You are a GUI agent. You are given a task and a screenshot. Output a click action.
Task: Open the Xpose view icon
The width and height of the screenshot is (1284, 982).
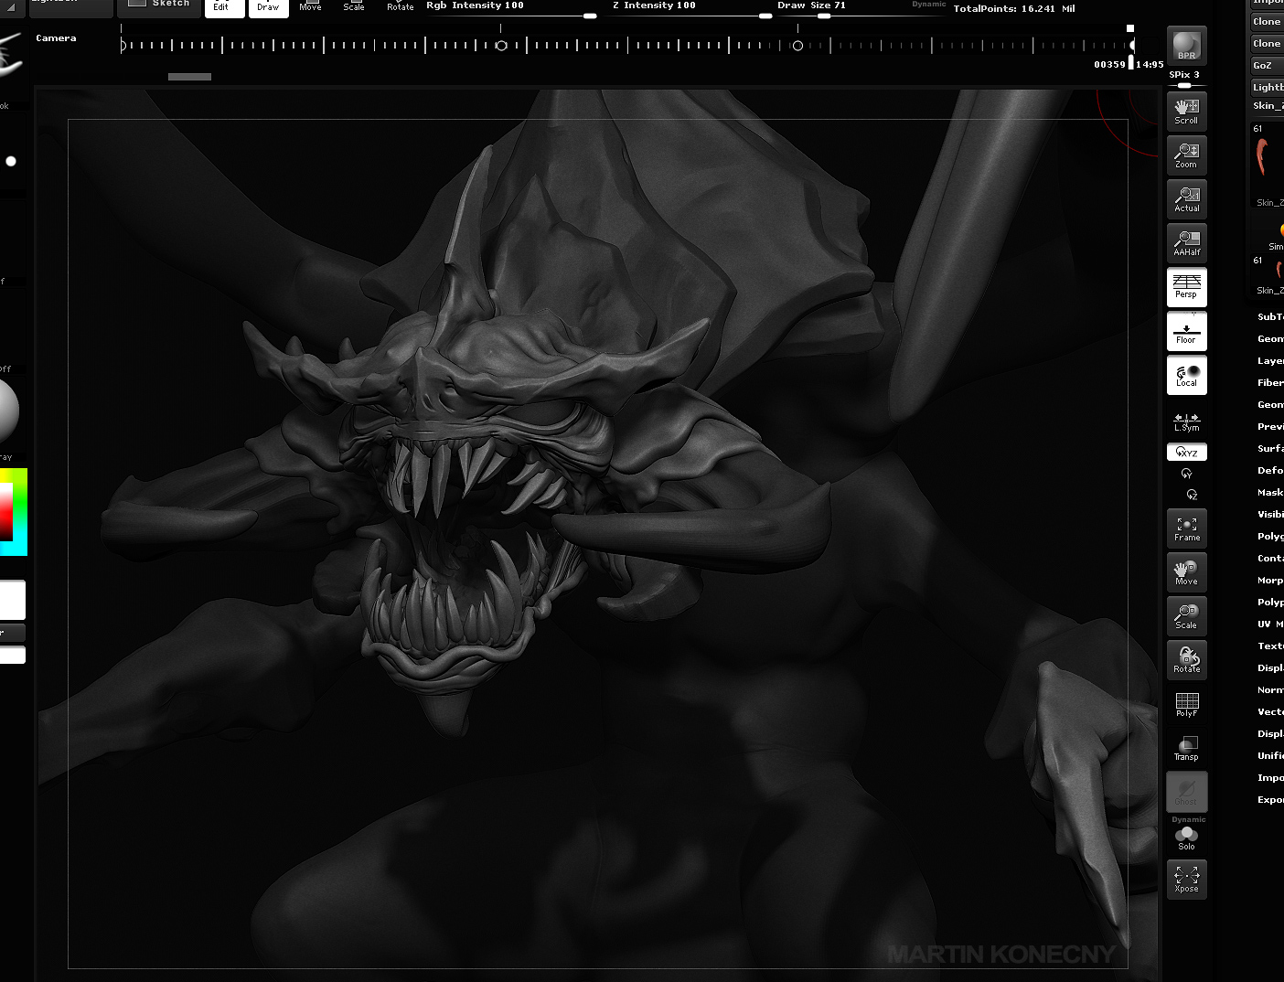pyautogui.click(x=1186, y=880)
